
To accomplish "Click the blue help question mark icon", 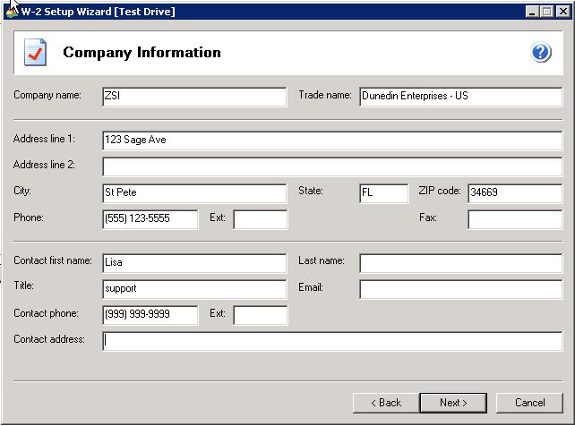I will coord(541,53).
